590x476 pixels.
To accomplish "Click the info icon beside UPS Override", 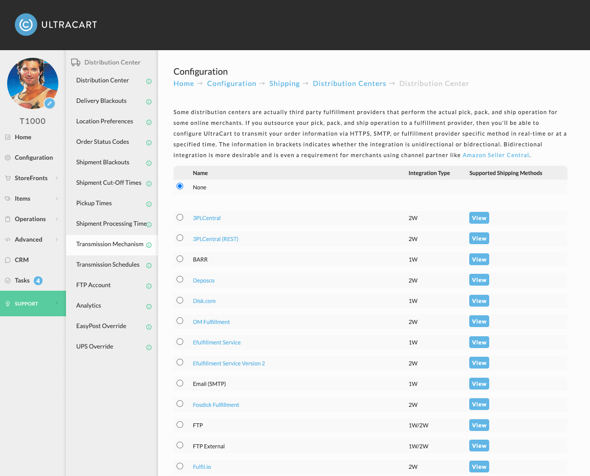I will (149, 348).
